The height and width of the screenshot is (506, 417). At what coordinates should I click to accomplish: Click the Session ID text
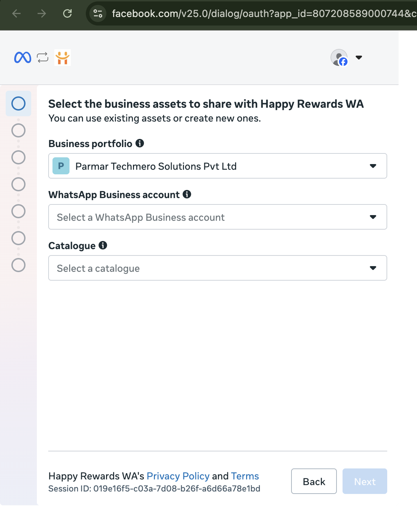154,489
